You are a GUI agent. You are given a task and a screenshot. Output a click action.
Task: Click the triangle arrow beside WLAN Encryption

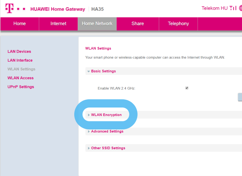(x=89, y=115)
